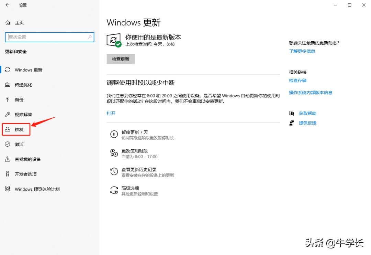Viewport: 371px width, 255px height.
Task: Select 开发者选项 in the sidebar
Action: (x=25, y=174)
